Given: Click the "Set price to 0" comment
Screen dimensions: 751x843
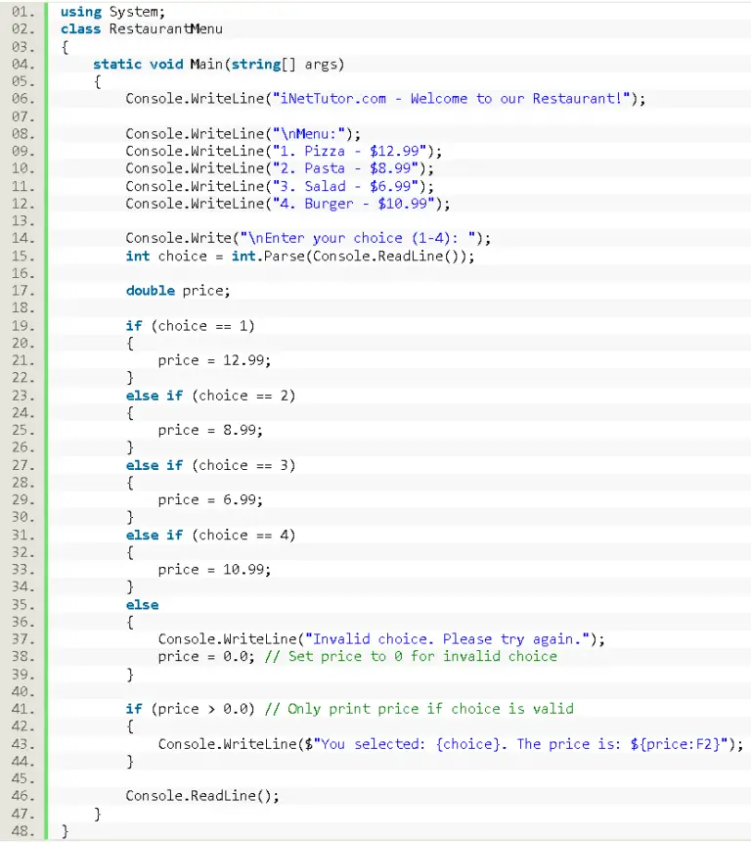Looking at the screenshot, I should point(410,656).
